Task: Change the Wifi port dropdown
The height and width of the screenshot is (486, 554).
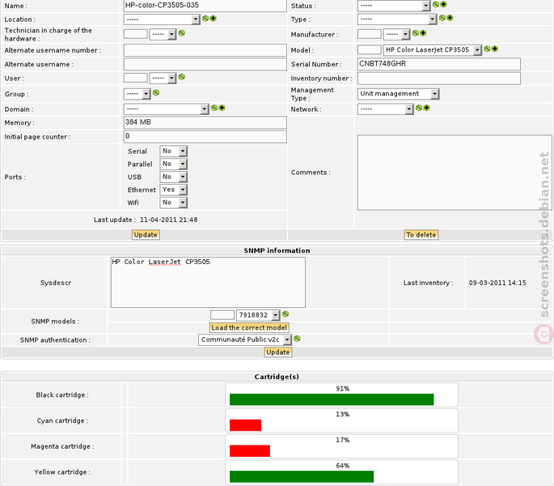Action: coord(173,202)
